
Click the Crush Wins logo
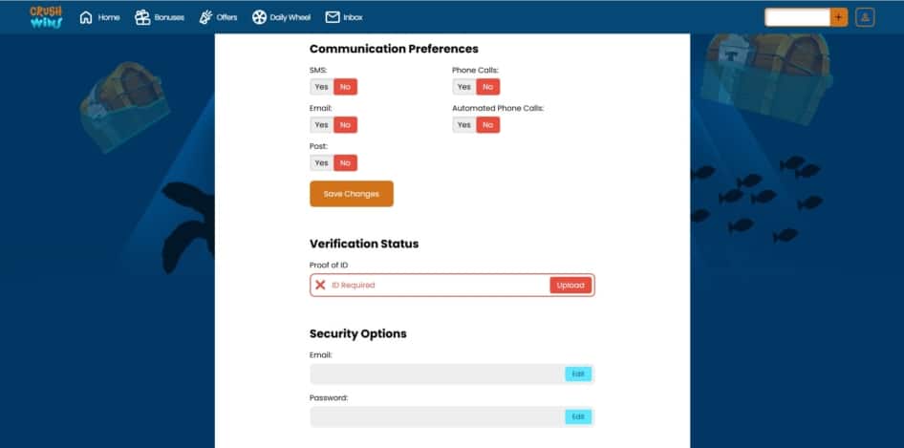click(x=46, y=17)
